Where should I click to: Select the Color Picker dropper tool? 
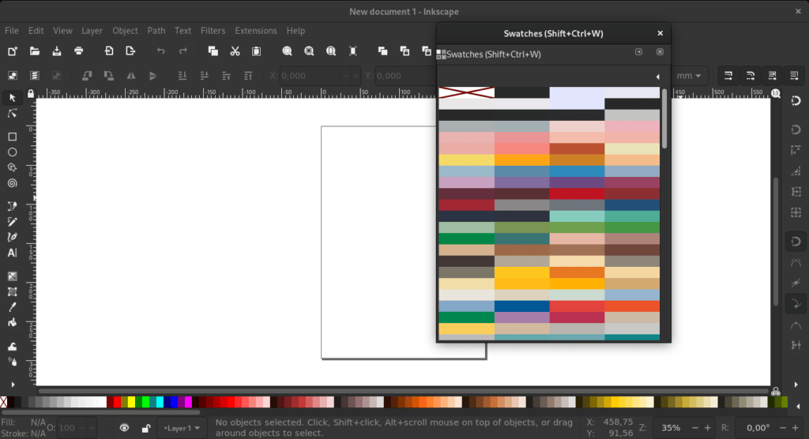click(x=12, y=307)
